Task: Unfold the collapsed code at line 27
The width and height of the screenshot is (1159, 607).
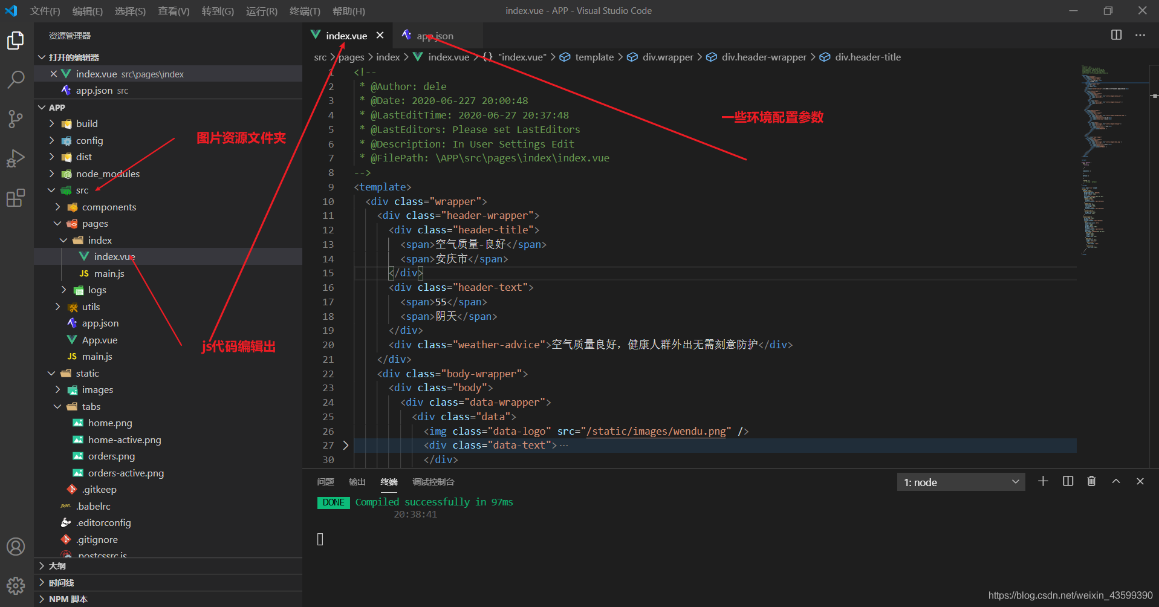Action: [x=346, y=445]
